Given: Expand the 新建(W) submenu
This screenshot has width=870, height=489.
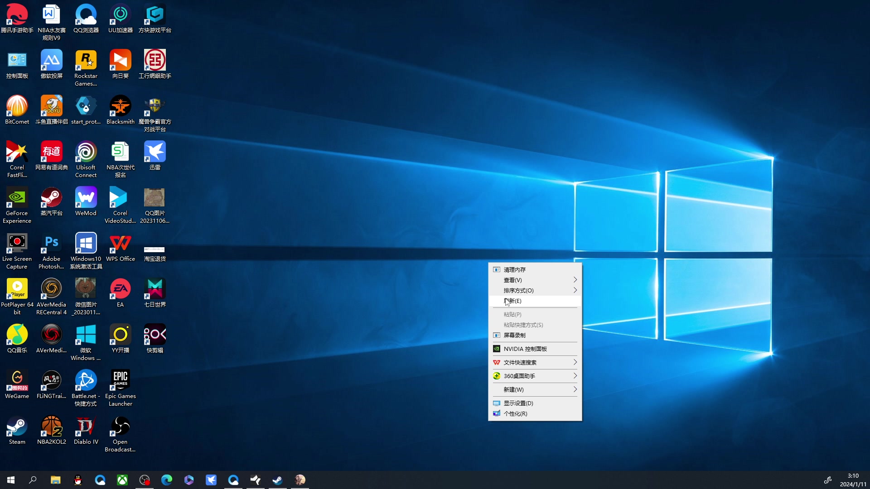Looking at the screenshot, I should pyautogui.click(x=535, y=389).
